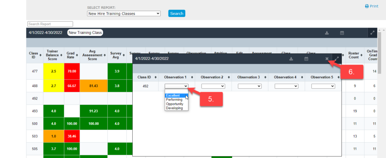Click the download icon in the popup header
Viewport: 386px width, 158px height.
291,59
